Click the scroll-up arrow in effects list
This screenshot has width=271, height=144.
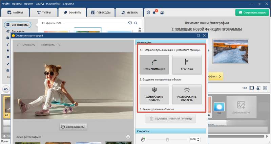tap(140, 28)
